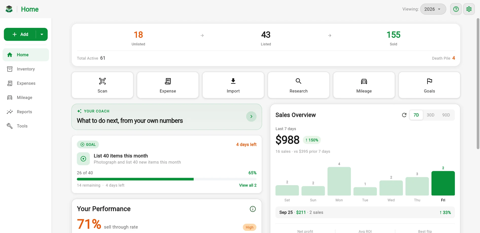Select the Mon bar in sales chart
This screenshot has height=233, width=480.
pyautogui.click(x=339, y=181)
